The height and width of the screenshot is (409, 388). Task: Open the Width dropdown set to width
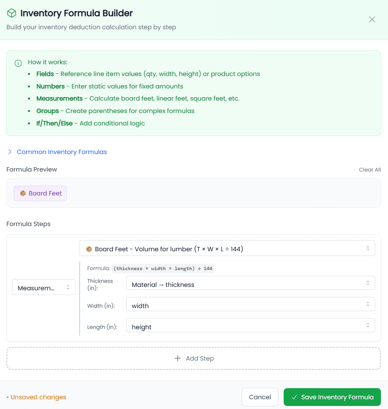(250, 304)
